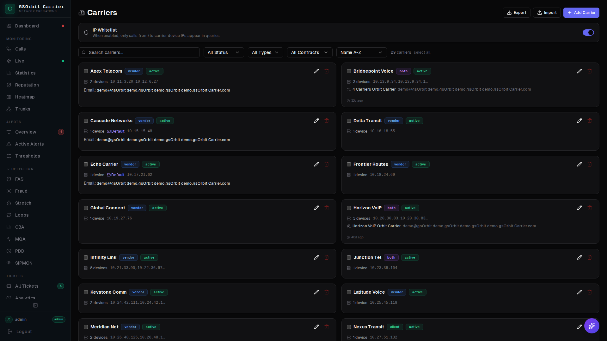Select the Fraud detection tool
The width and height of the screenshot is (607, 341).
coord(21,191)
